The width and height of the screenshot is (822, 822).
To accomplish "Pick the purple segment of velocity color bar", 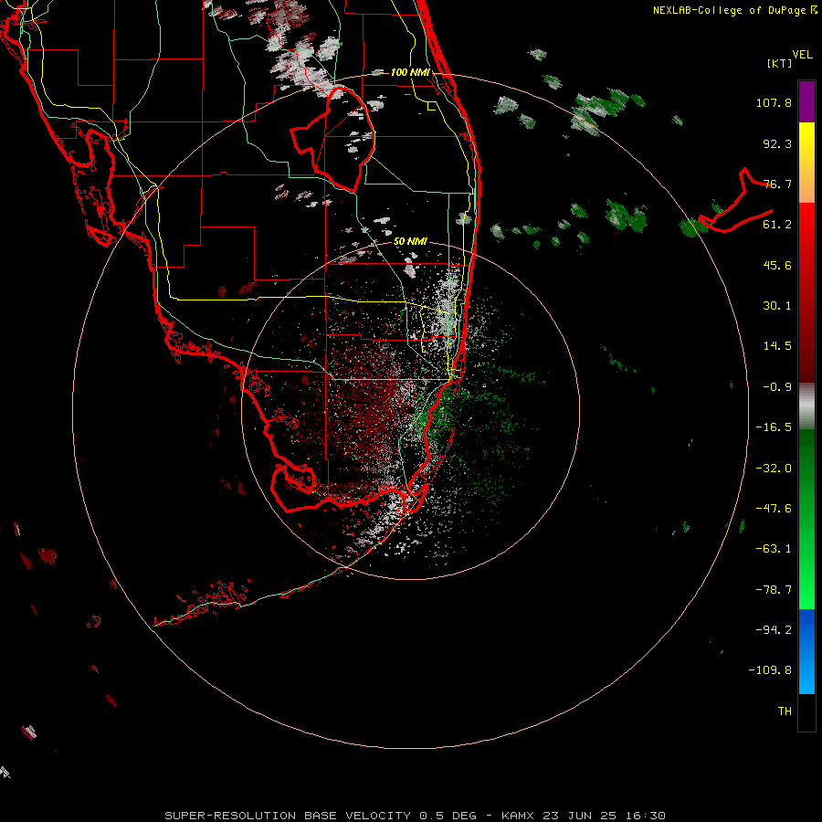I will coord(806,101).
